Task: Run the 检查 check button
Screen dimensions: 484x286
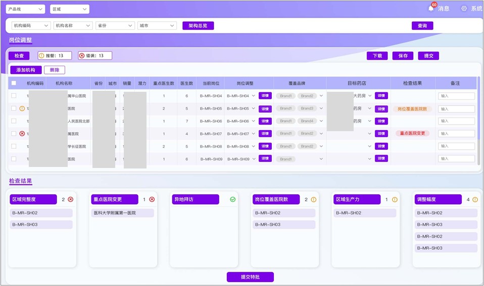Action: [x=19, y=56]
